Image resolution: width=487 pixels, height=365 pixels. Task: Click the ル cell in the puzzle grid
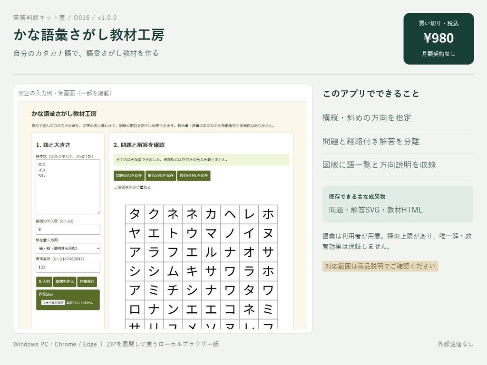pos(211,252)
